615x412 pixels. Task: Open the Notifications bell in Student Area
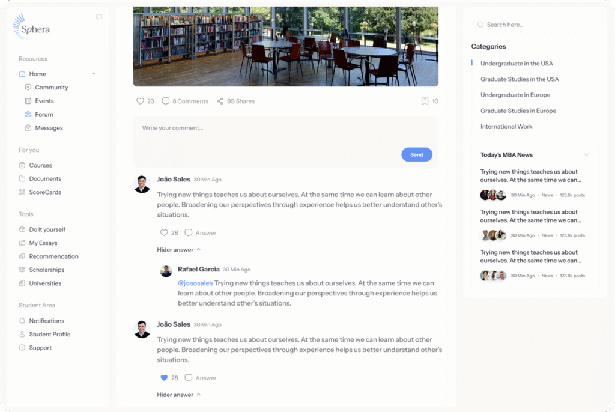[x=22, y=321]
